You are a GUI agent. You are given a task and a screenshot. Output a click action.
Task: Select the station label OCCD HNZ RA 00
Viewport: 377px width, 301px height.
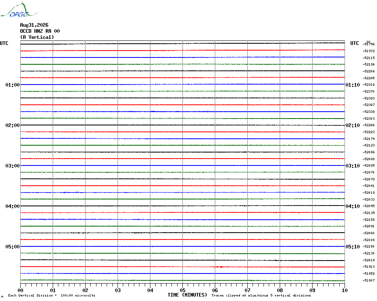pos(40,31)
